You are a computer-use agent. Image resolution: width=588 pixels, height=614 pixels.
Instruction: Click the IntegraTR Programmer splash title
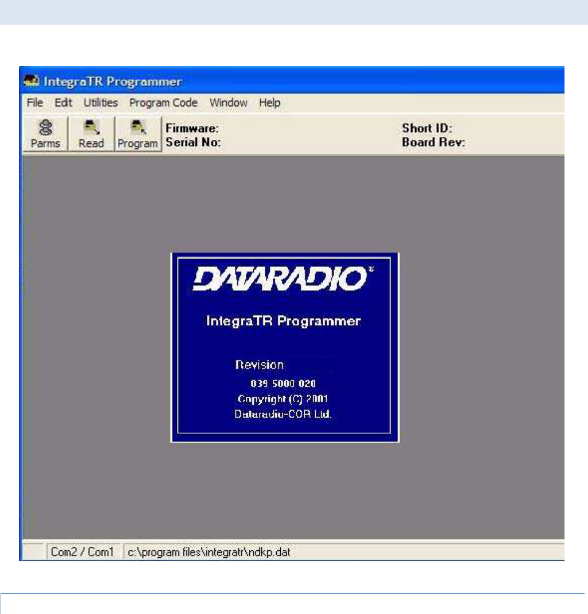(283, 321)
